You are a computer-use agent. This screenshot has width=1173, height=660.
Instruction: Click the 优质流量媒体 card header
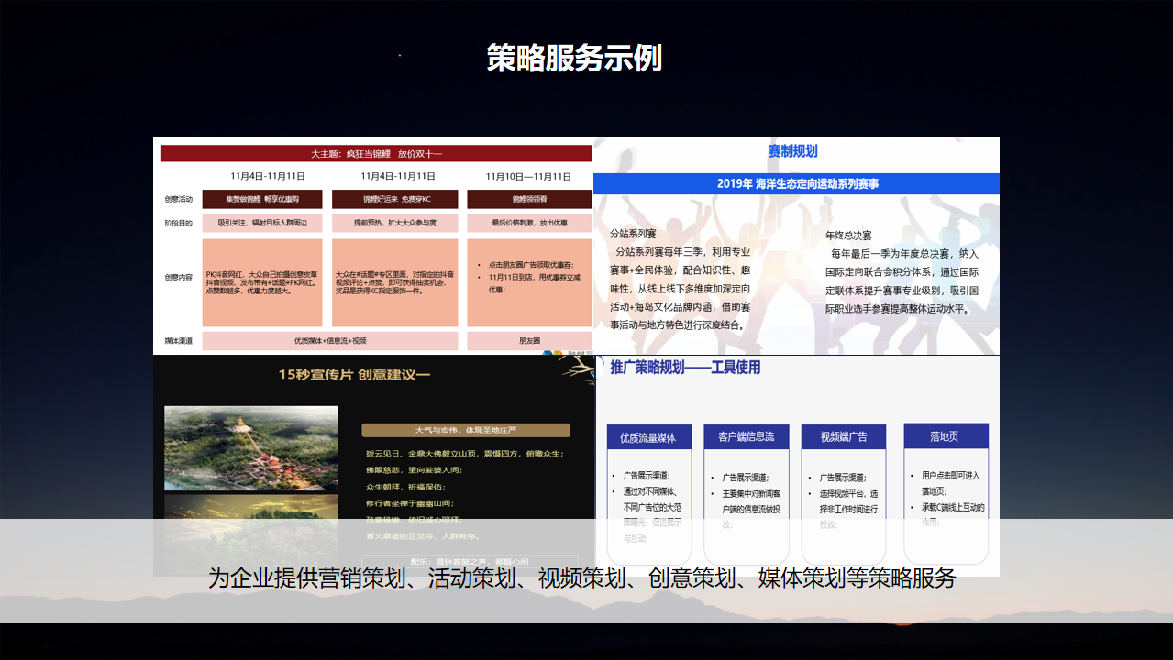tap(648, 437)
